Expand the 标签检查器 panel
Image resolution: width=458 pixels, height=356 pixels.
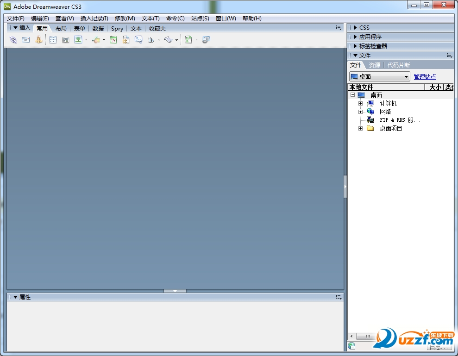(356, 46)
